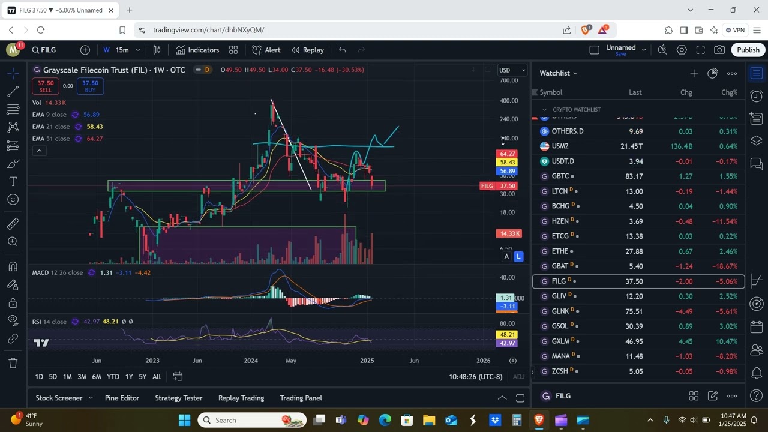Click the 37.50 SELL button
This screenshot has height=432, width=768.
[x=45, y=86]
